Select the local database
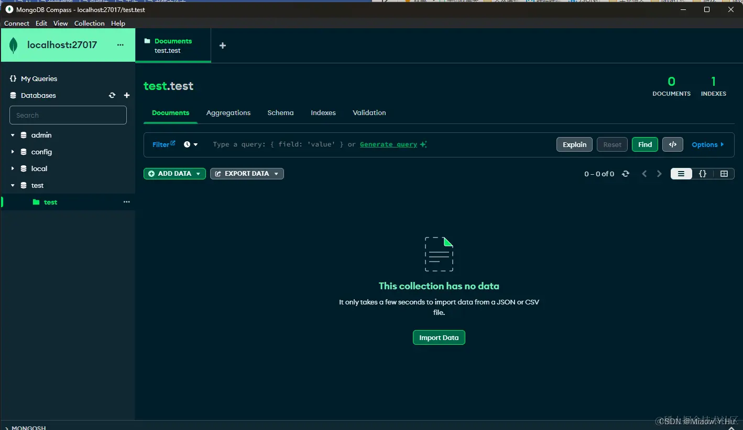This screenshot has height=430, width=743. (39, 168)
